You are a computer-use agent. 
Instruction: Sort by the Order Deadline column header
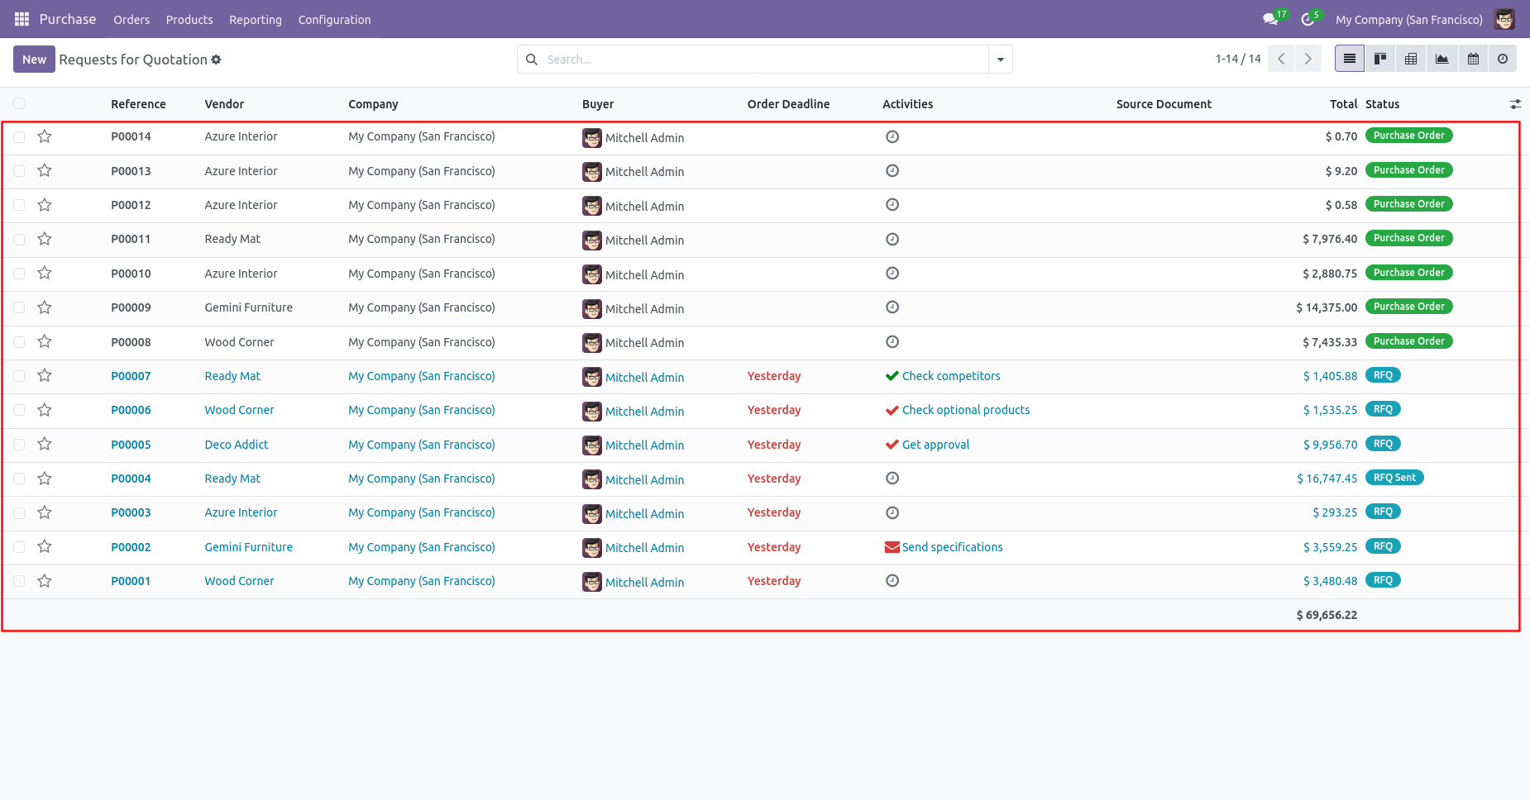[788, 104]
